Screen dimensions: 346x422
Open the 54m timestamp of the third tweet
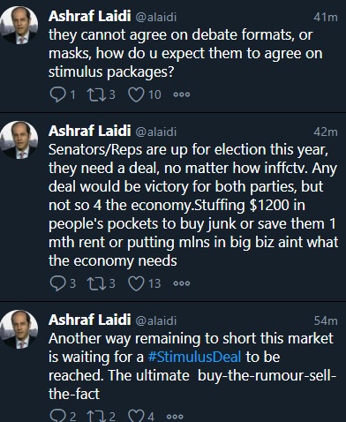click(326, 320)
